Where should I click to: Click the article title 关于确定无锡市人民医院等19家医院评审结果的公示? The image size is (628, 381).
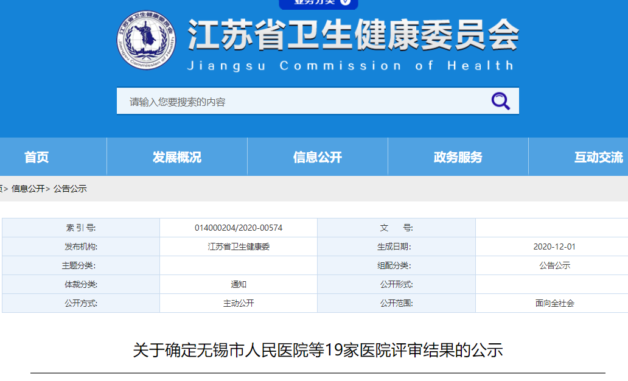318,350
